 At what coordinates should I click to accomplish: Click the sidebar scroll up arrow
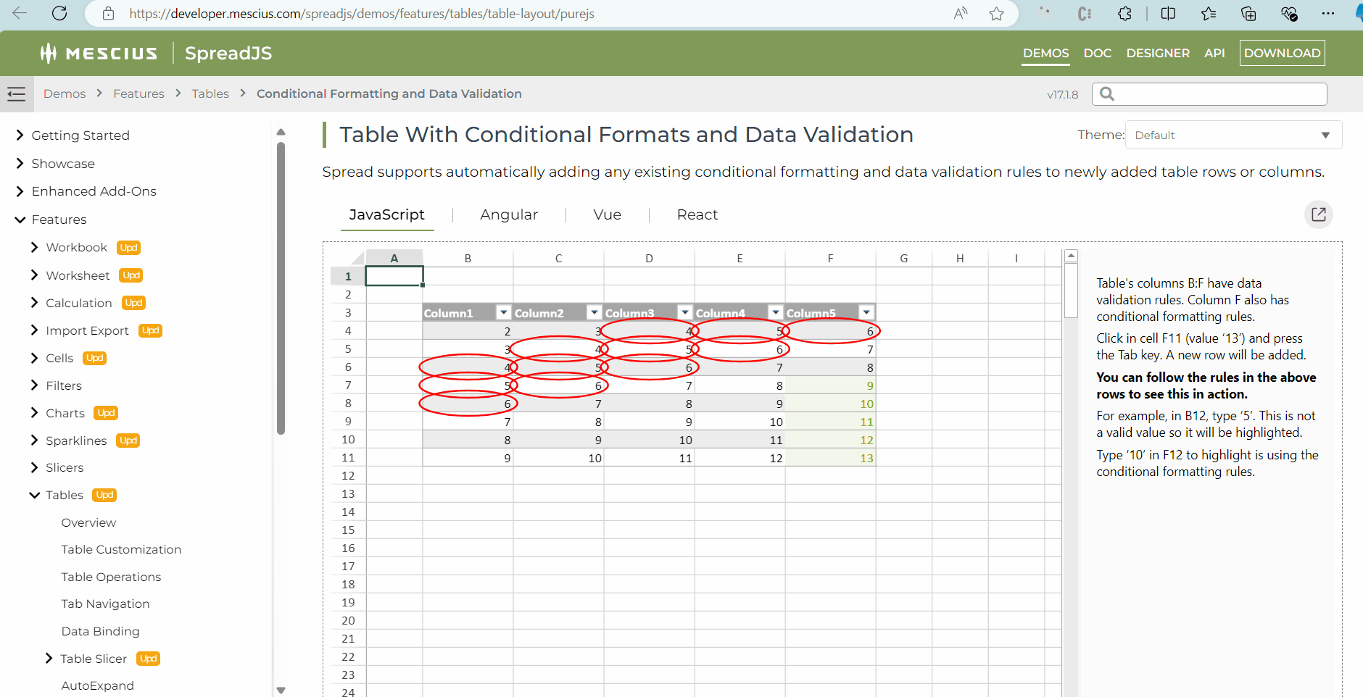281,132
